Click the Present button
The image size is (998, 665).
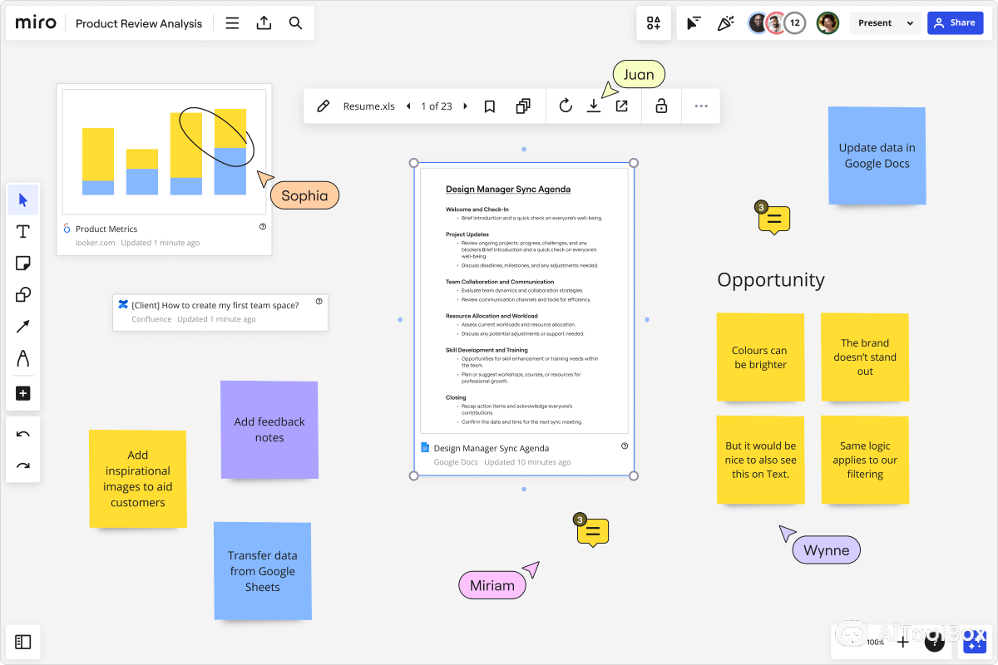(875, 23)
